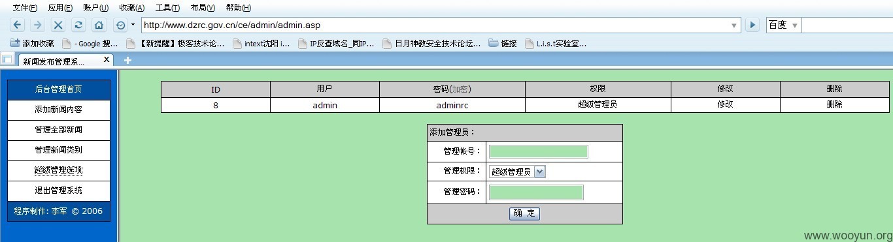Open the 应用(E) menu

point(60,8)
